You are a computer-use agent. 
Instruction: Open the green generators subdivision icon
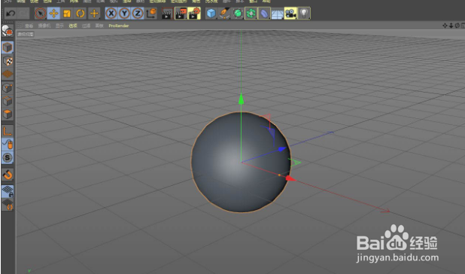238,14
